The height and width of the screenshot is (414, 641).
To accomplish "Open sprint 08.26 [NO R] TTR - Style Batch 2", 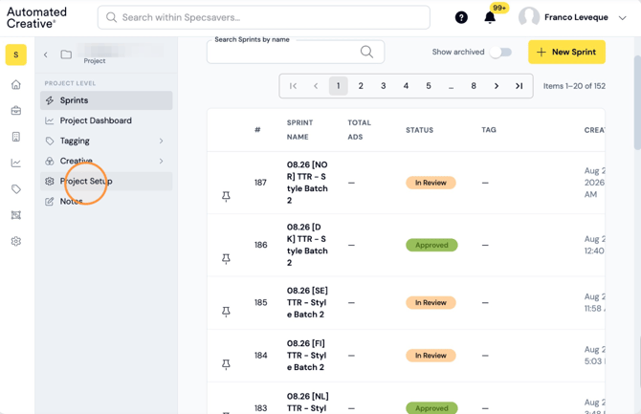I will click(307, 183).
